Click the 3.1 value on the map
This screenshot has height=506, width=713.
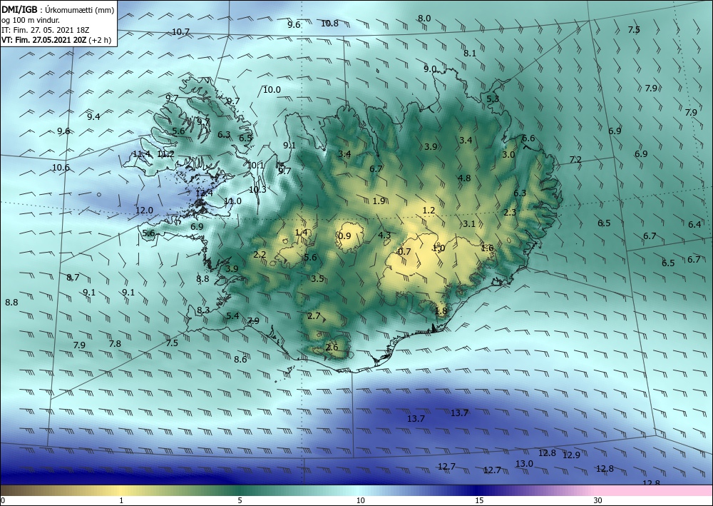[469, 223]
